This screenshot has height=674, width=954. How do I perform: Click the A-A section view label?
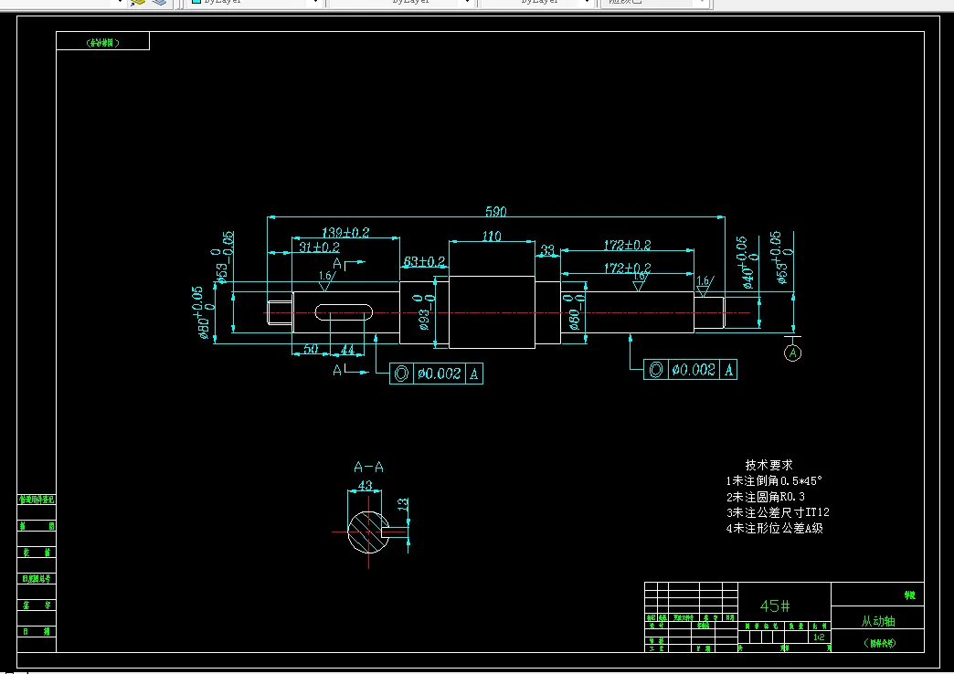(x=368, y=468)
